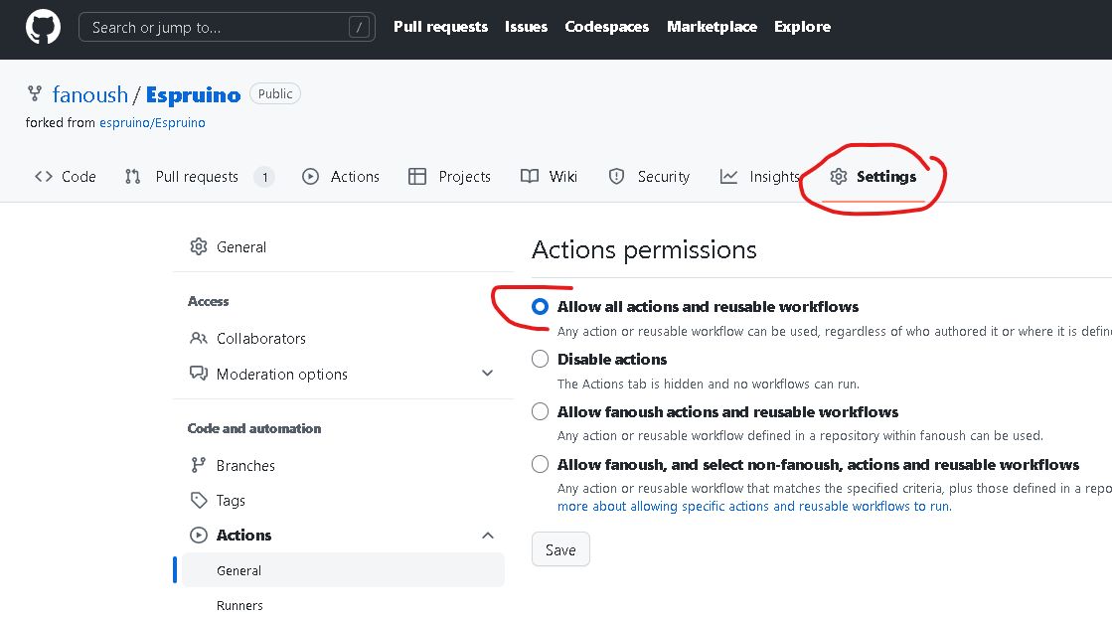
Task: Expand the Moderation options chevron
Action: tap(487, 373)
